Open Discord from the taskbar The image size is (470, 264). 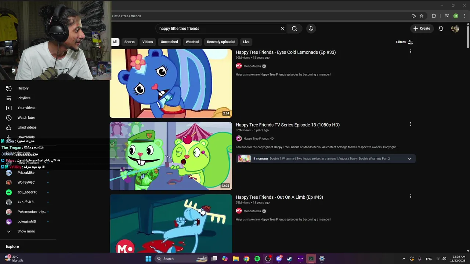pos(279,258)
